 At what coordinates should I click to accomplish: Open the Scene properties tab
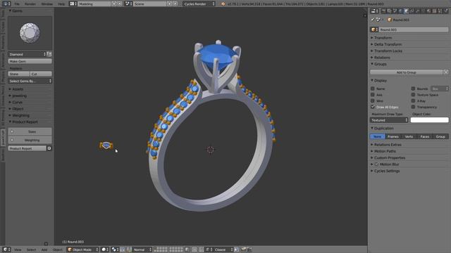395,11
